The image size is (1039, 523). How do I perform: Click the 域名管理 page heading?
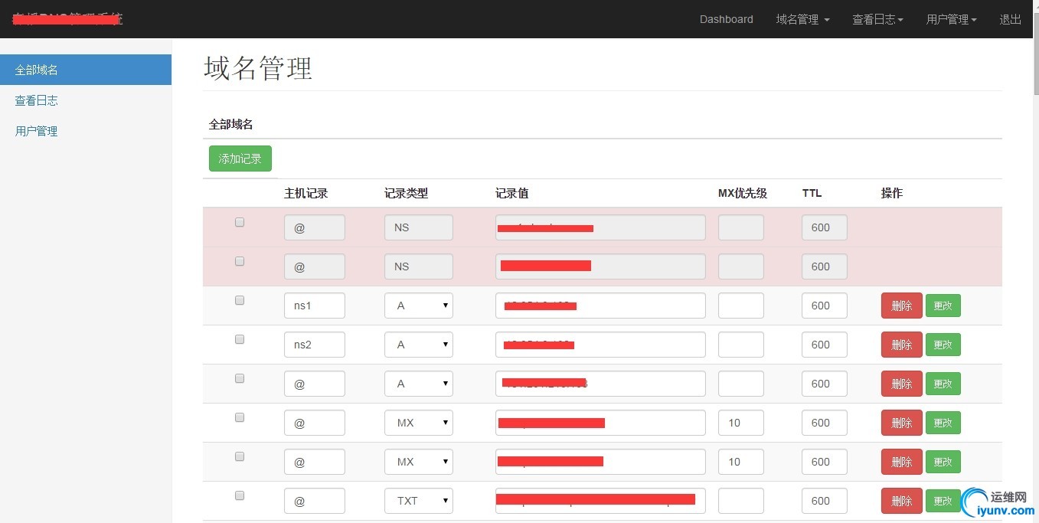point(258,68)
